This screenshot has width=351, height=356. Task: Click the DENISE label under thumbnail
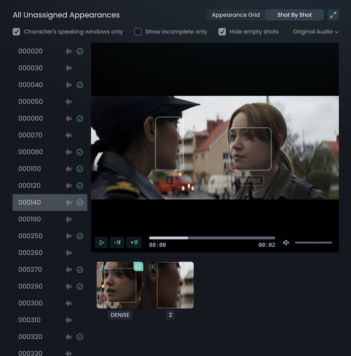pyautogui.click(x=120, y=315)
